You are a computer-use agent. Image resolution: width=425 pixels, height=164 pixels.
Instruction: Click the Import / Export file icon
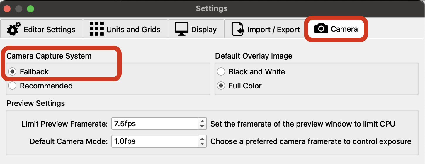click(238, 29)
